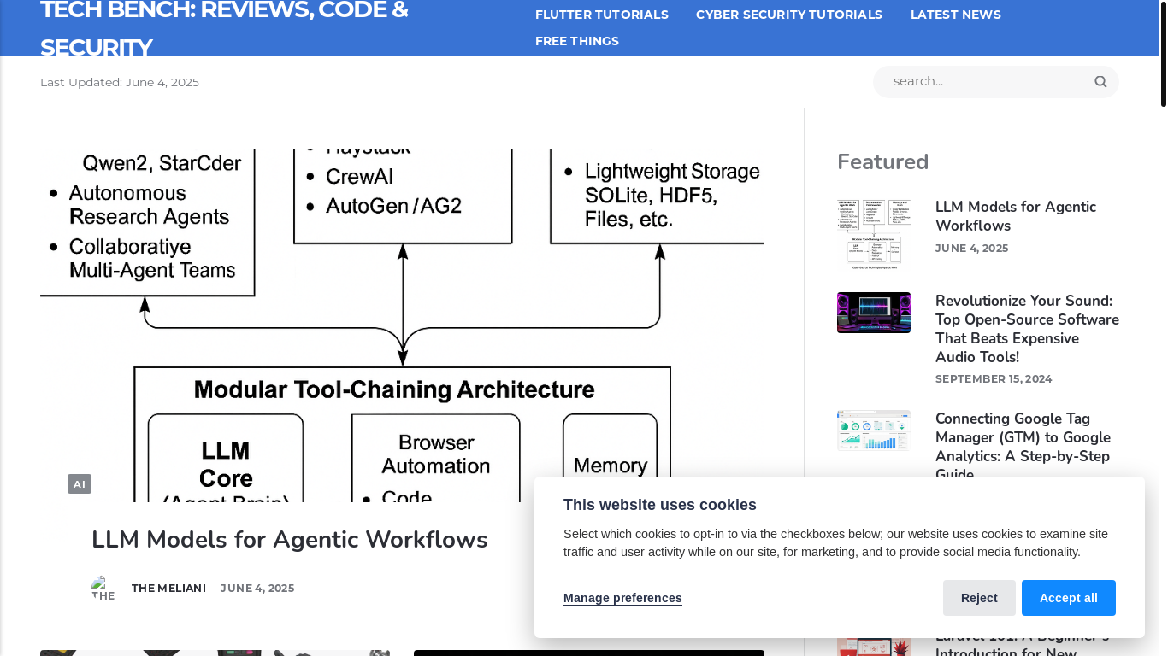Viewport: 1168px width, 656px height.
Task: Open LLM Models for Agentic Workflows headline
Action: 289,540
